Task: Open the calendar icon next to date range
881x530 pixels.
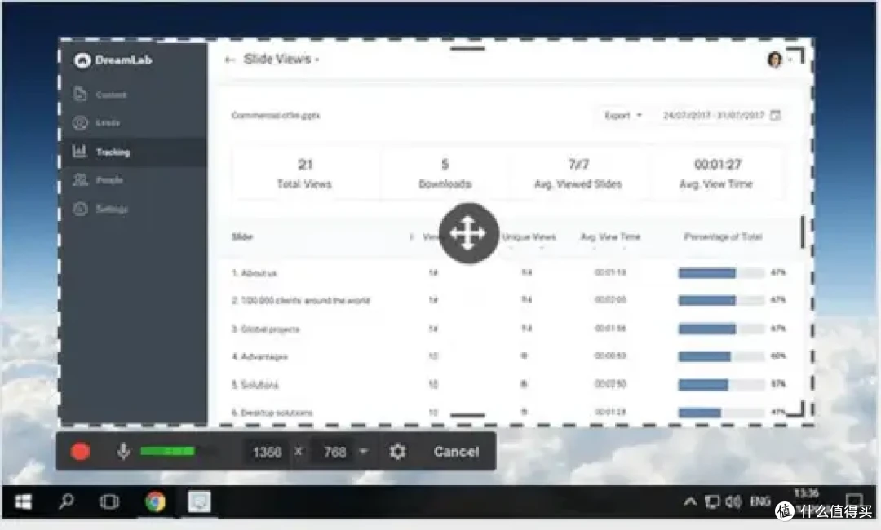Action: pyautogui.click(x=776, y=115)
